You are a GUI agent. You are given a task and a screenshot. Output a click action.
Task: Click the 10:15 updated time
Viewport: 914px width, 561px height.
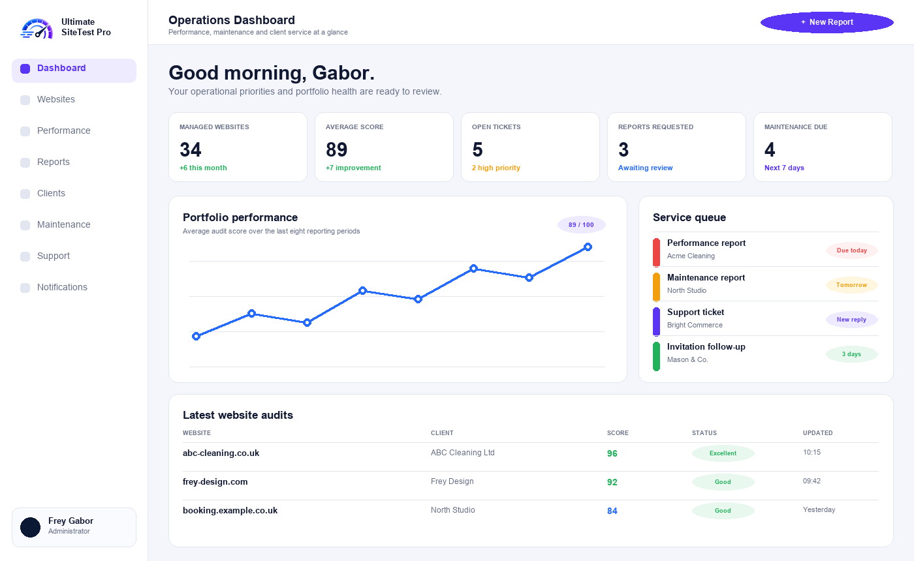(x=812, y=452)
